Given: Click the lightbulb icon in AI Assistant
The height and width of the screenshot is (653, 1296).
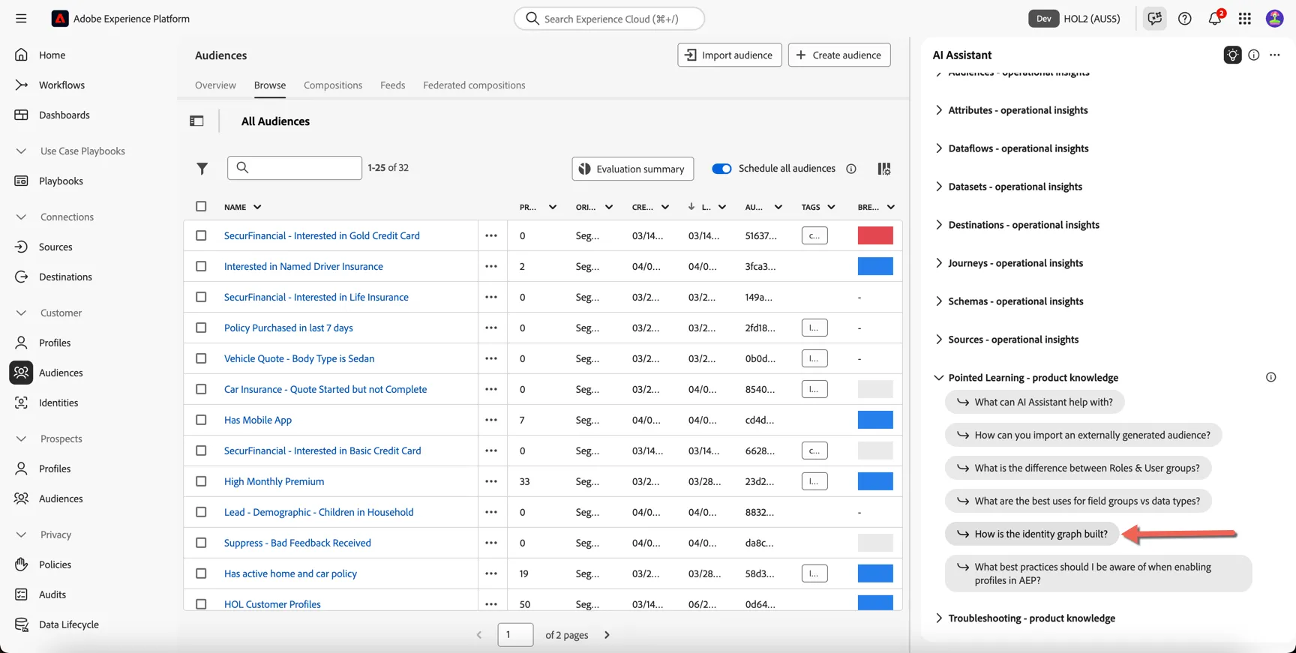Looking at the screenshot, I should click(1232, 55).
